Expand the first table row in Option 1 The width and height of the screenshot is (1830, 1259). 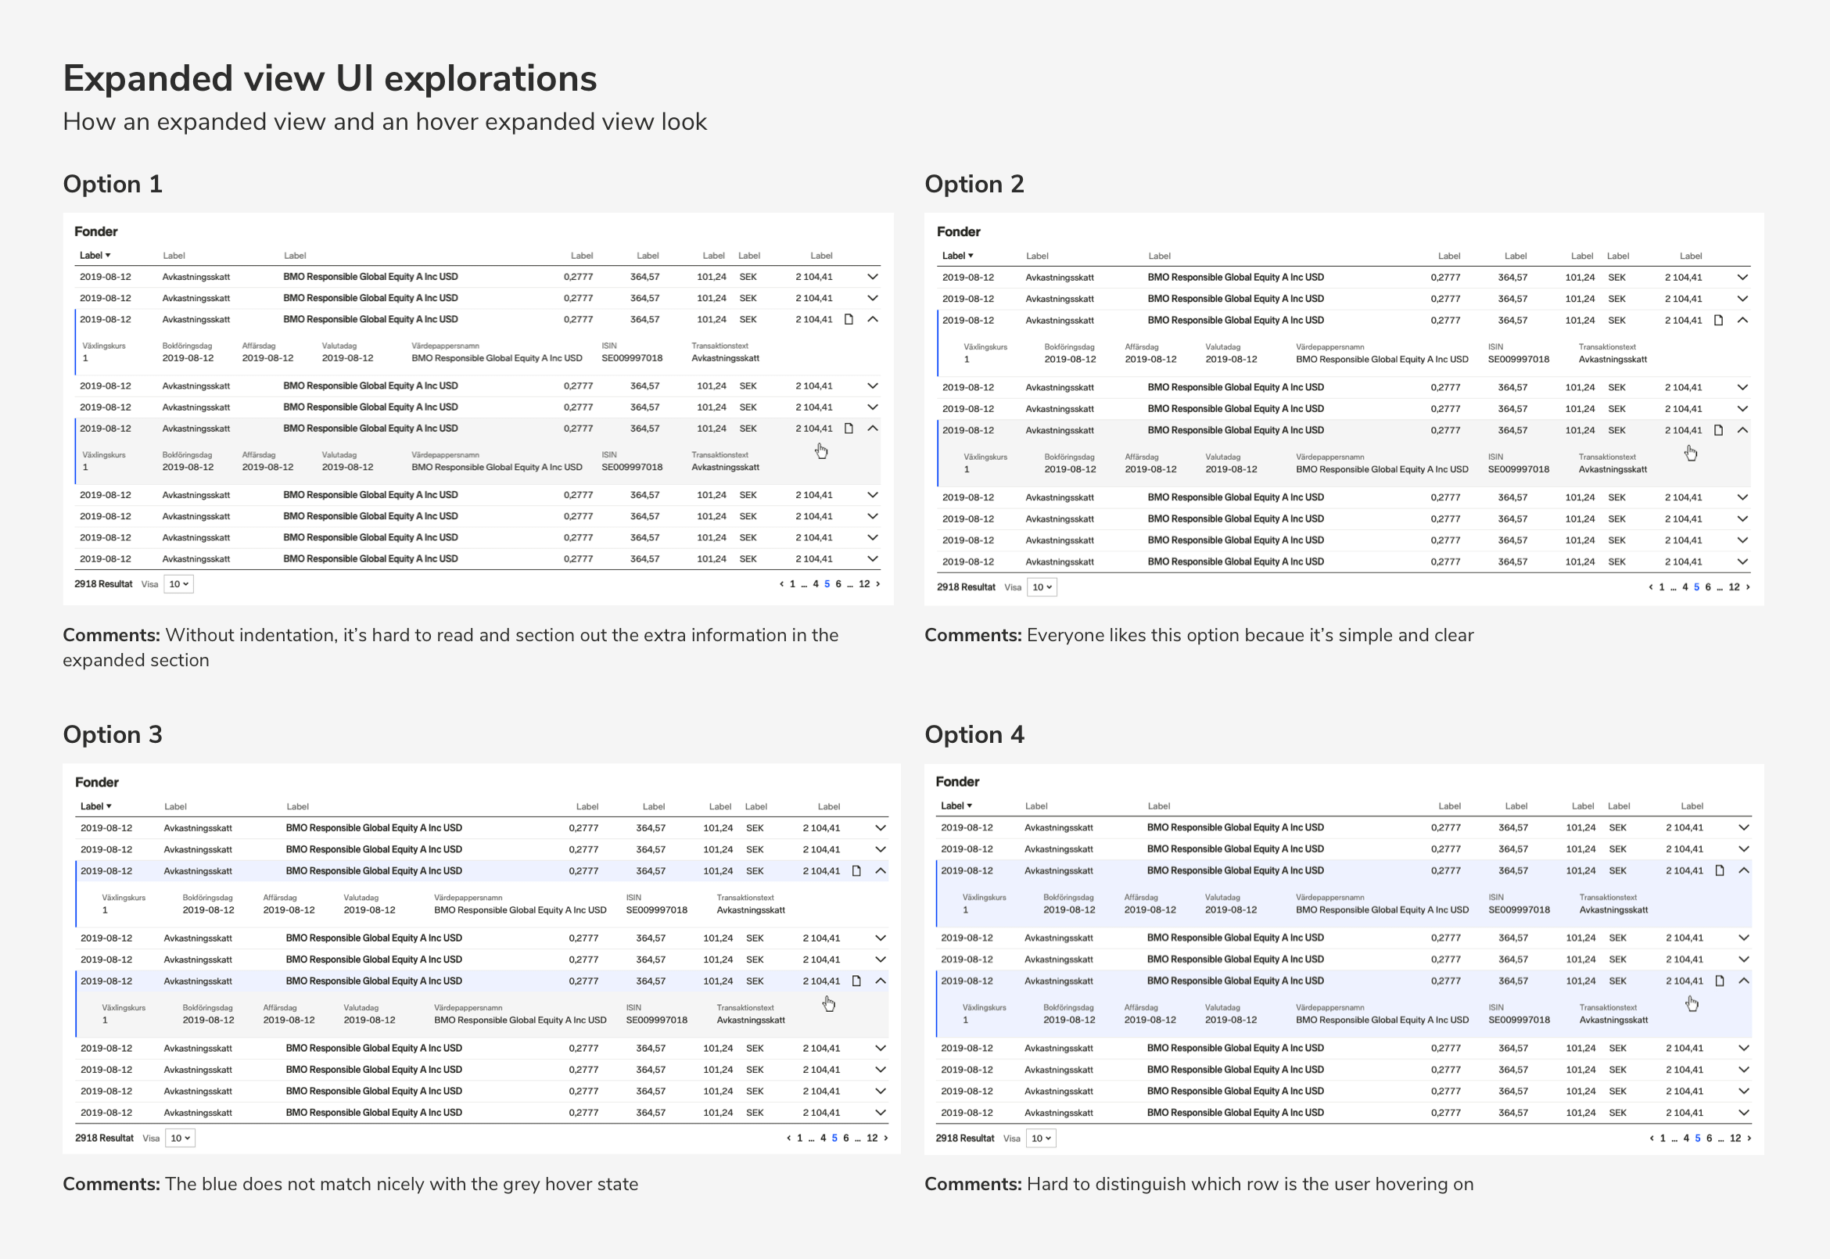pos(873,277)
